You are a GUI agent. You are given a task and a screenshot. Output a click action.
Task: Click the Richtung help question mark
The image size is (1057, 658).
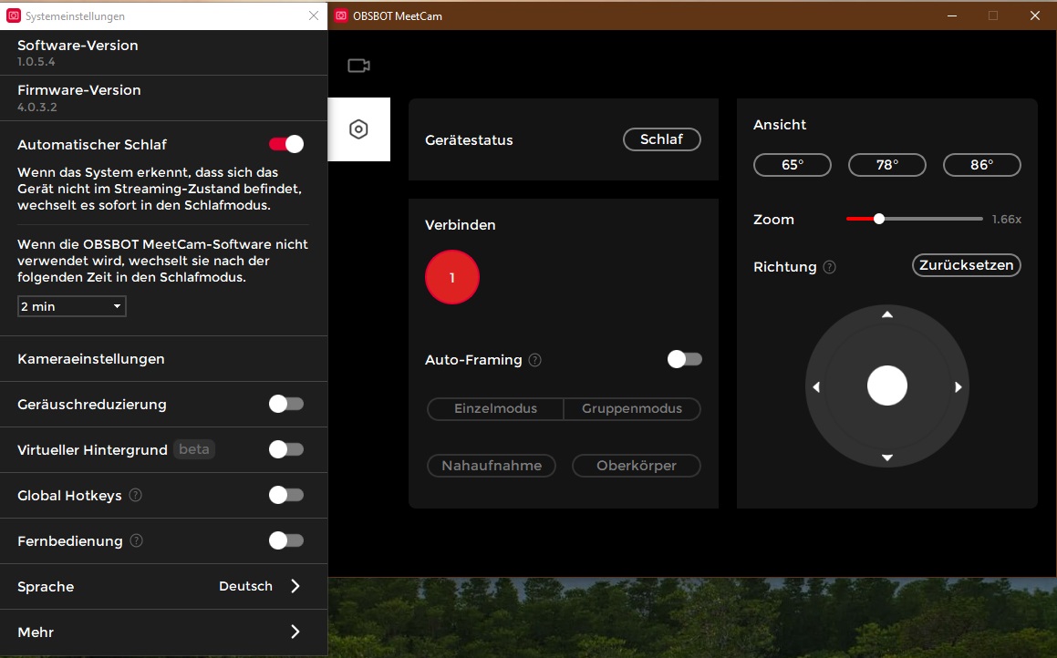830,267
